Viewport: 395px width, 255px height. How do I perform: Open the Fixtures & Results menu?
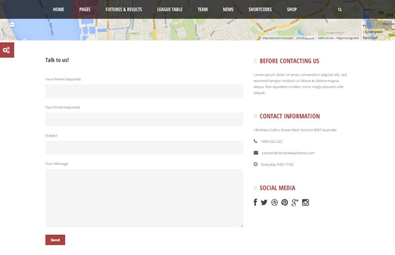click(124, 9)
